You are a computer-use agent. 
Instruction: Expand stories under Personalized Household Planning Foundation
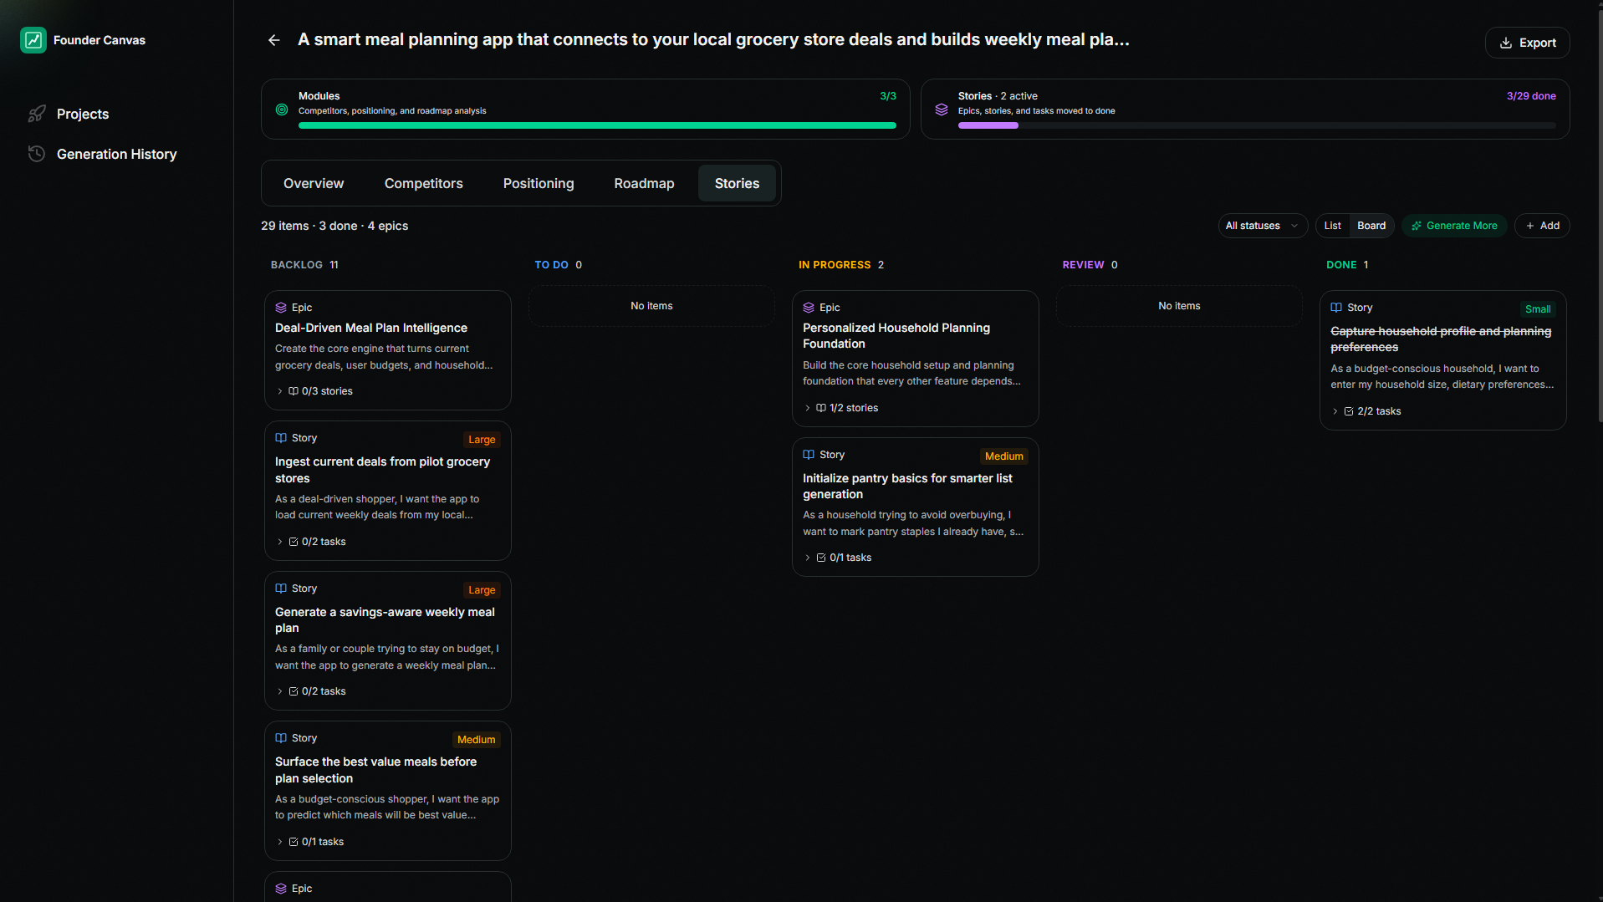tap(807, 408)
